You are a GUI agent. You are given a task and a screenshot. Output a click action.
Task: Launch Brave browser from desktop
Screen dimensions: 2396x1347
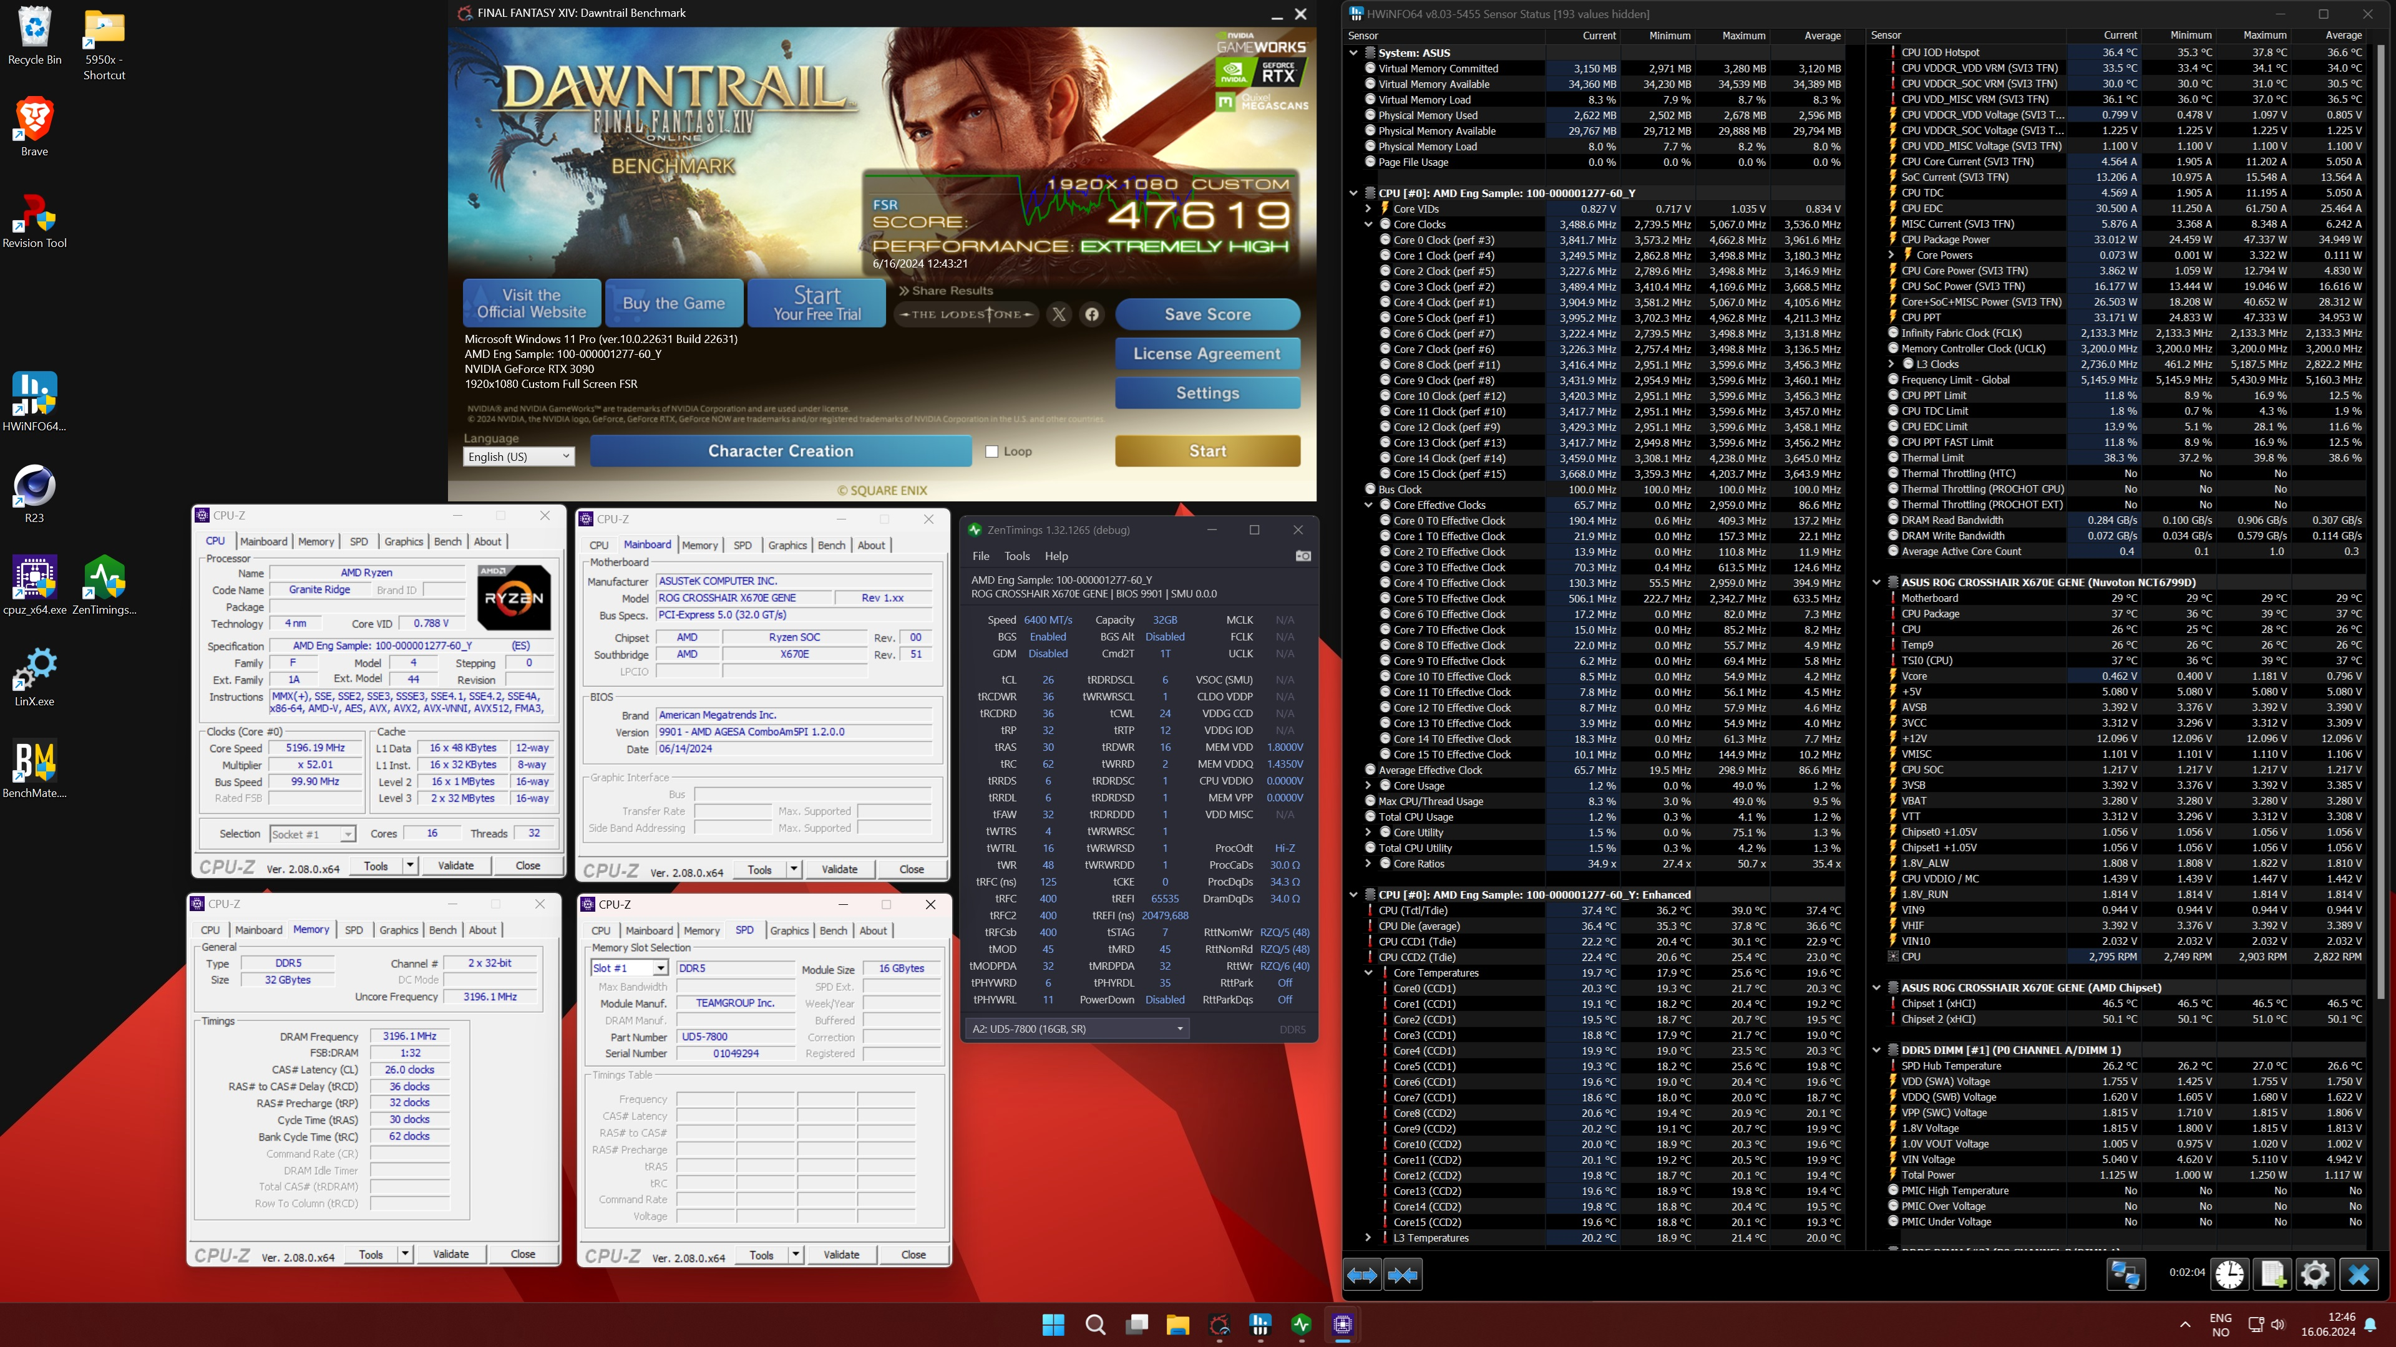click(x=34, y=127)
